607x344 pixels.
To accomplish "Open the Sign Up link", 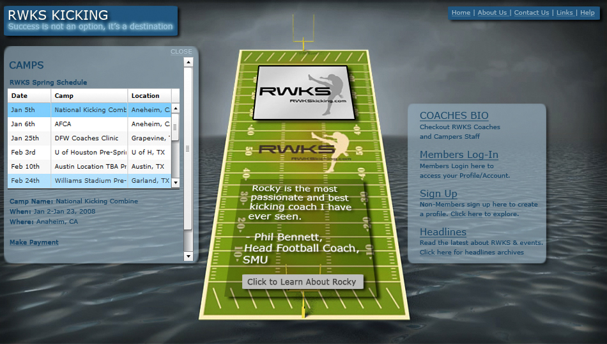I will (x=438, y=193).
